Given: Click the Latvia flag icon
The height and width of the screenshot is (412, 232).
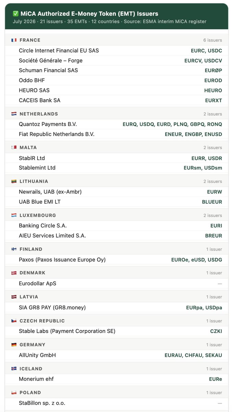Looking at the screenshot, I should 14,297.
